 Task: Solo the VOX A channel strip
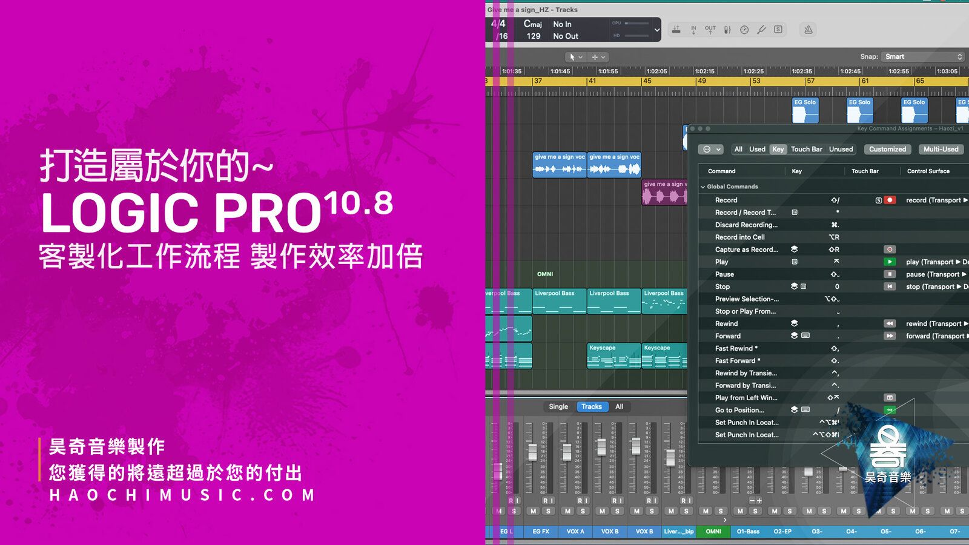(583, 511)
